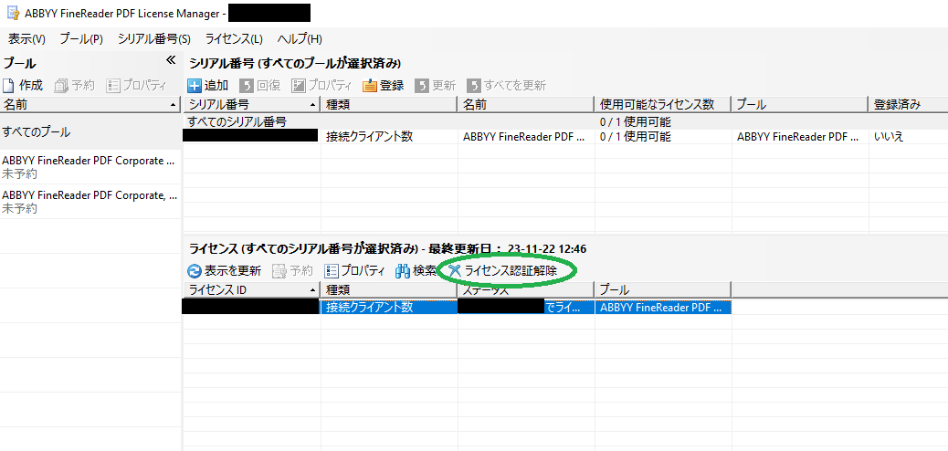The height and width of the screenshot is (451, 948).
Task: Open serial number プロパティ button
Action: point(321,85)
